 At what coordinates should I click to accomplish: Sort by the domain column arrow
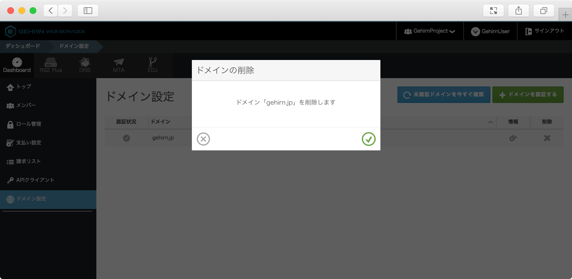point(490,122)
